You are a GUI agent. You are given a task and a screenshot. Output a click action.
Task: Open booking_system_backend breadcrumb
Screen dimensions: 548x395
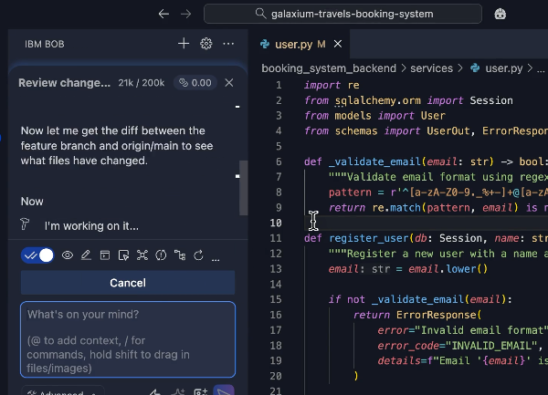pos(329,68)
